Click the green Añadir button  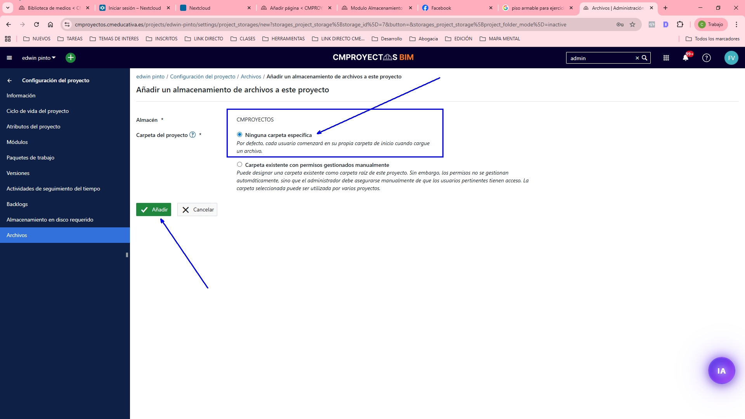click(x=154, y=209)
